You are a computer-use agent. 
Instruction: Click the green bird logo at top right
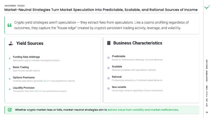click(207, 7)
